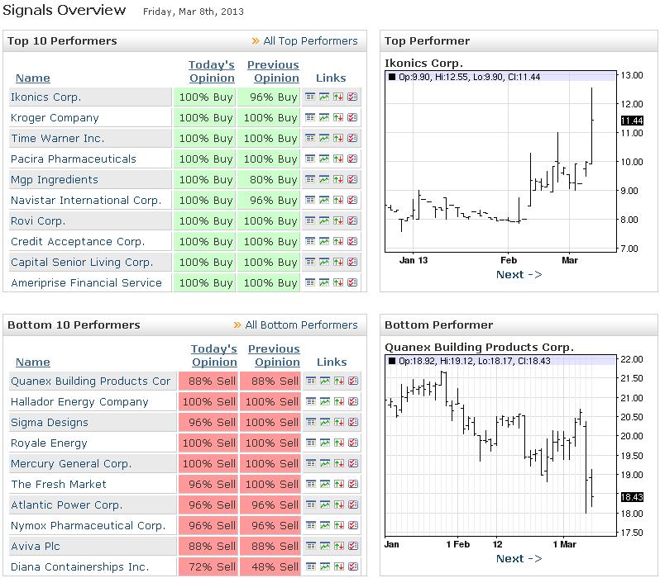Open the All Bottom Performers link
Image resolution: width=660 pixels, height=578 pixels.
[x=301, y=325]
